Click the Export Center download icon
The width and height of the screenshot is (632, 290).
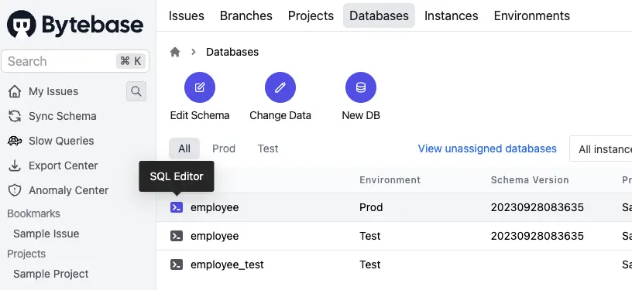[15, 165]
